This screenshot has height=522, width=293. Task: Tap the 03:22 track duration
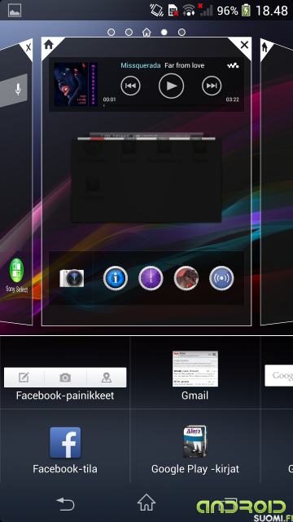(232, 100)
